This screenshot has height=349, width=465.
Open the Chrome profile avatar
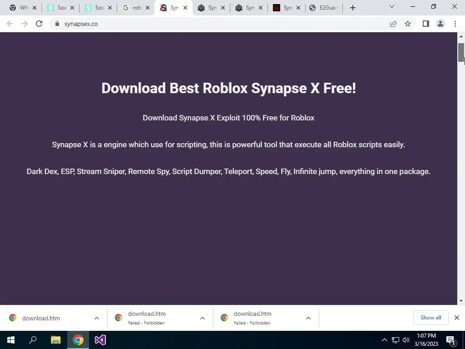[x=440, y=24]
